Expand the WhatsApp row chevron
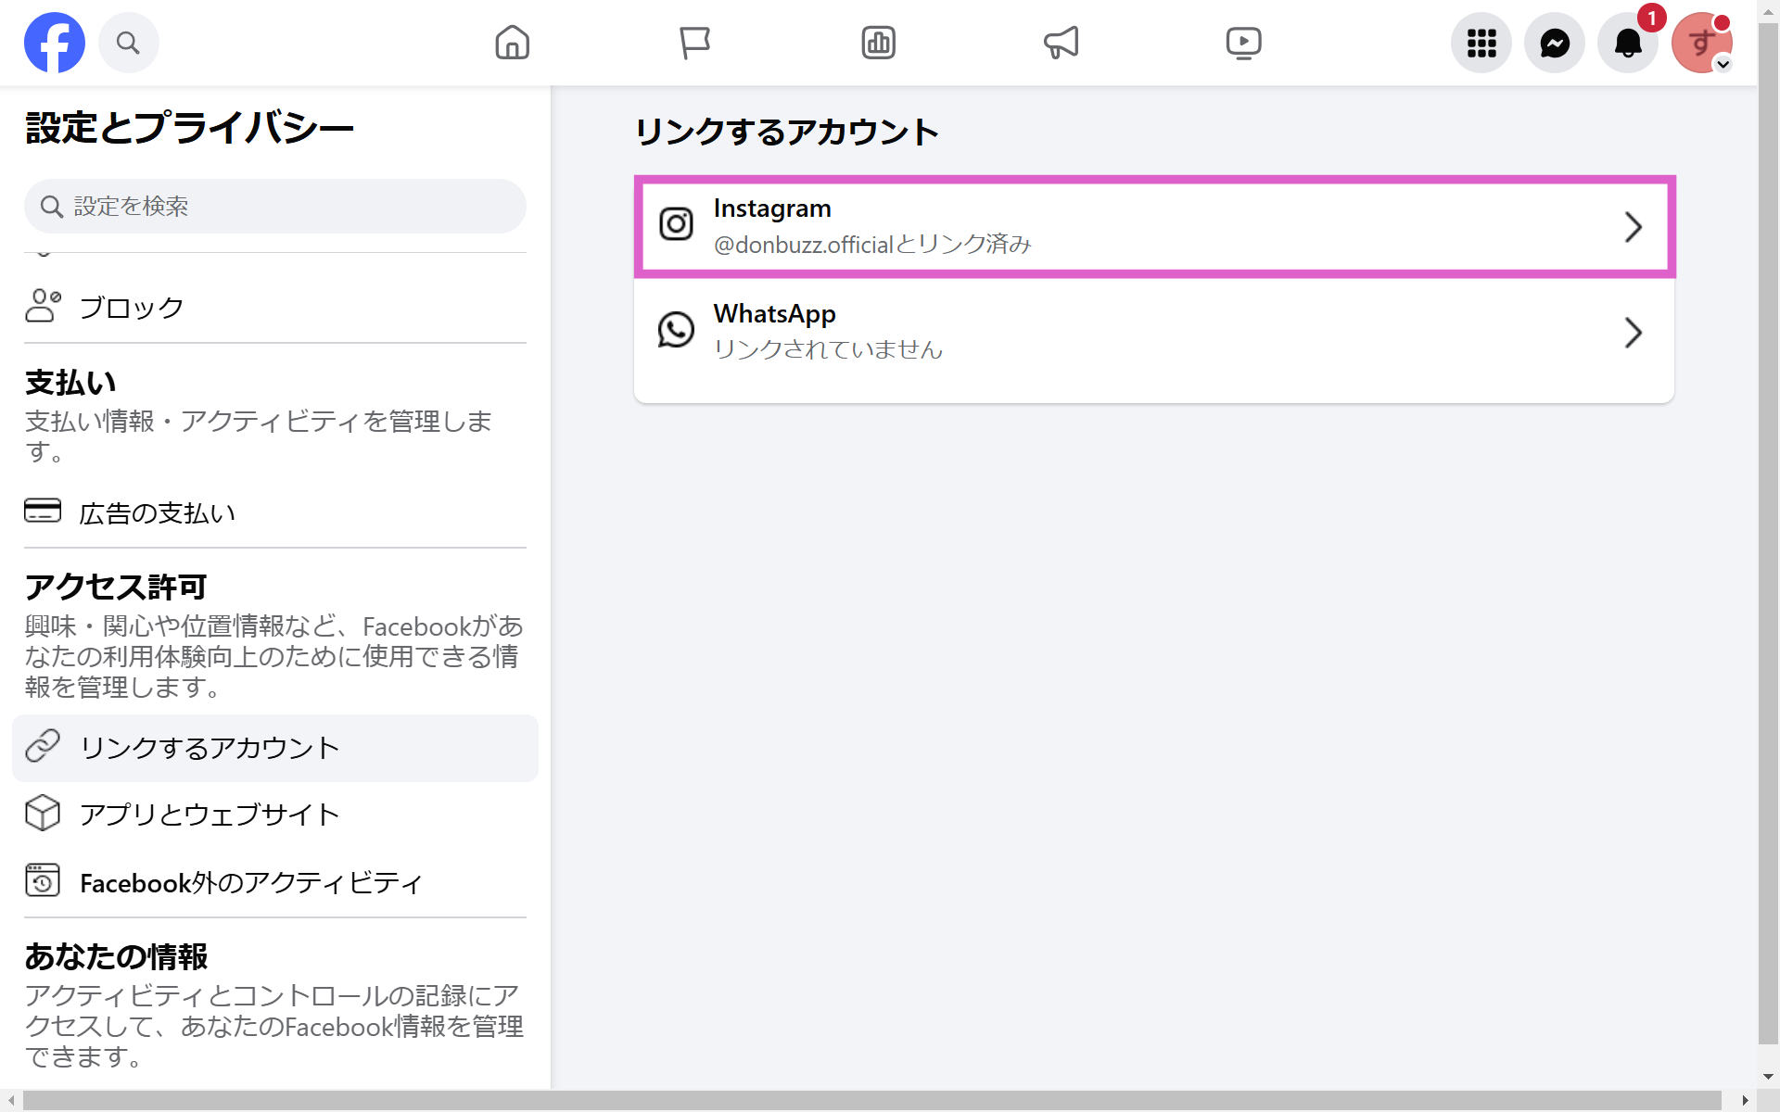Viewport: 1780px width, 1112px height. [x=1634, y=333]
